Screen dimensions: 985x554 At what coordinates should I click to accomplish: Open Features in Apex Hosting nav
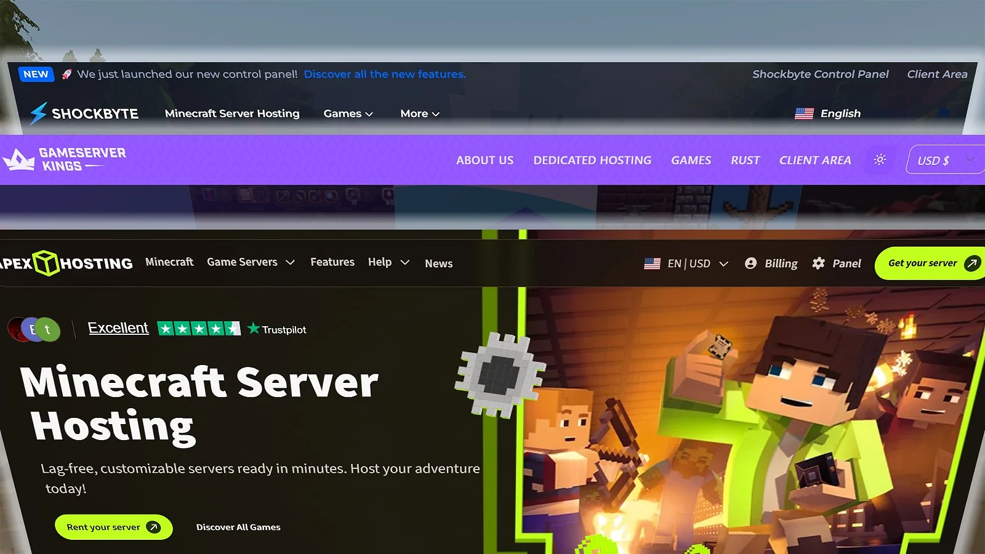(332, 262)
